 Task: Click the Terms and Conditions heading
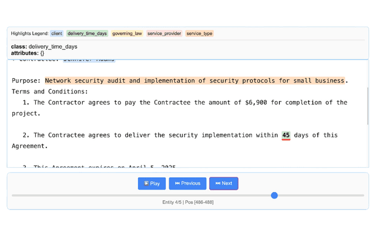coord(50,92)
